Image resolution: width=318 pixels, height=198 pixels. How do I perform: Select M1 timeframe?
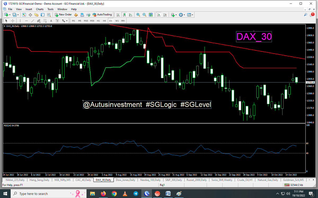(x=73, y=21)
